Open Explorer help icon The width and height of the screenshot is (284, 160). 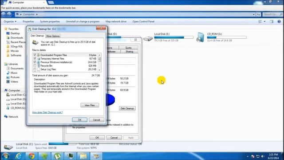coord(279,21)
